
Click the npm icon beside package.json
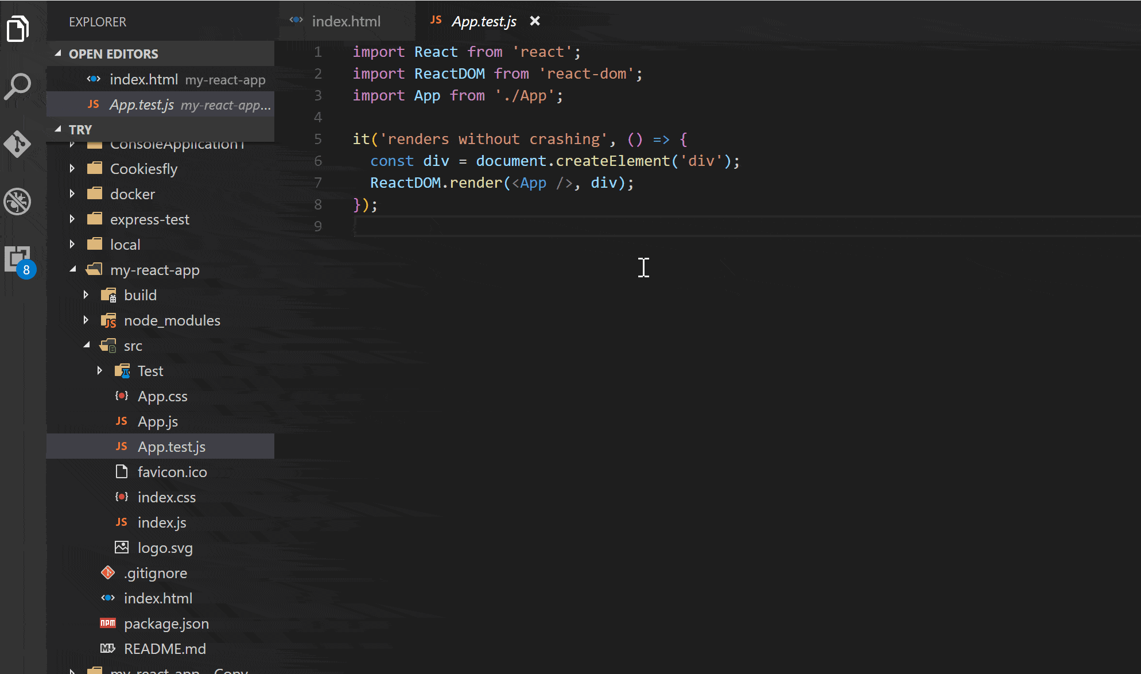(107, 623)
